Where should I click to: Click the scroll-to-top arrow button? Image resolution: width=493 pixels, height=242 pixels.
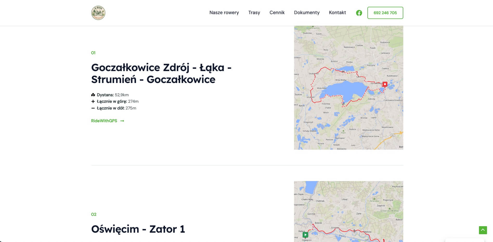point(483,230)
